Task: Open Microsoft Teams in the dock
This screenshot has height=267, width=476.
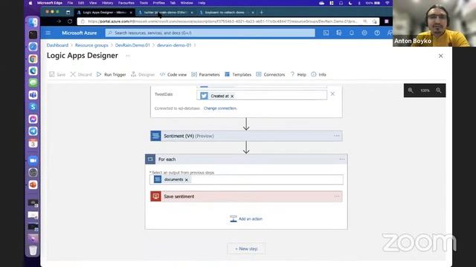Action: (33, 95)
